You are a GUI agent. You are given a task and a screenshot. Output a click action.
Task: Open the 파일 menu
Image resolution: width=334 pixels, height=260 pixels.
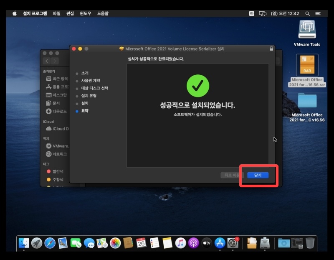(x=57, y=13)
